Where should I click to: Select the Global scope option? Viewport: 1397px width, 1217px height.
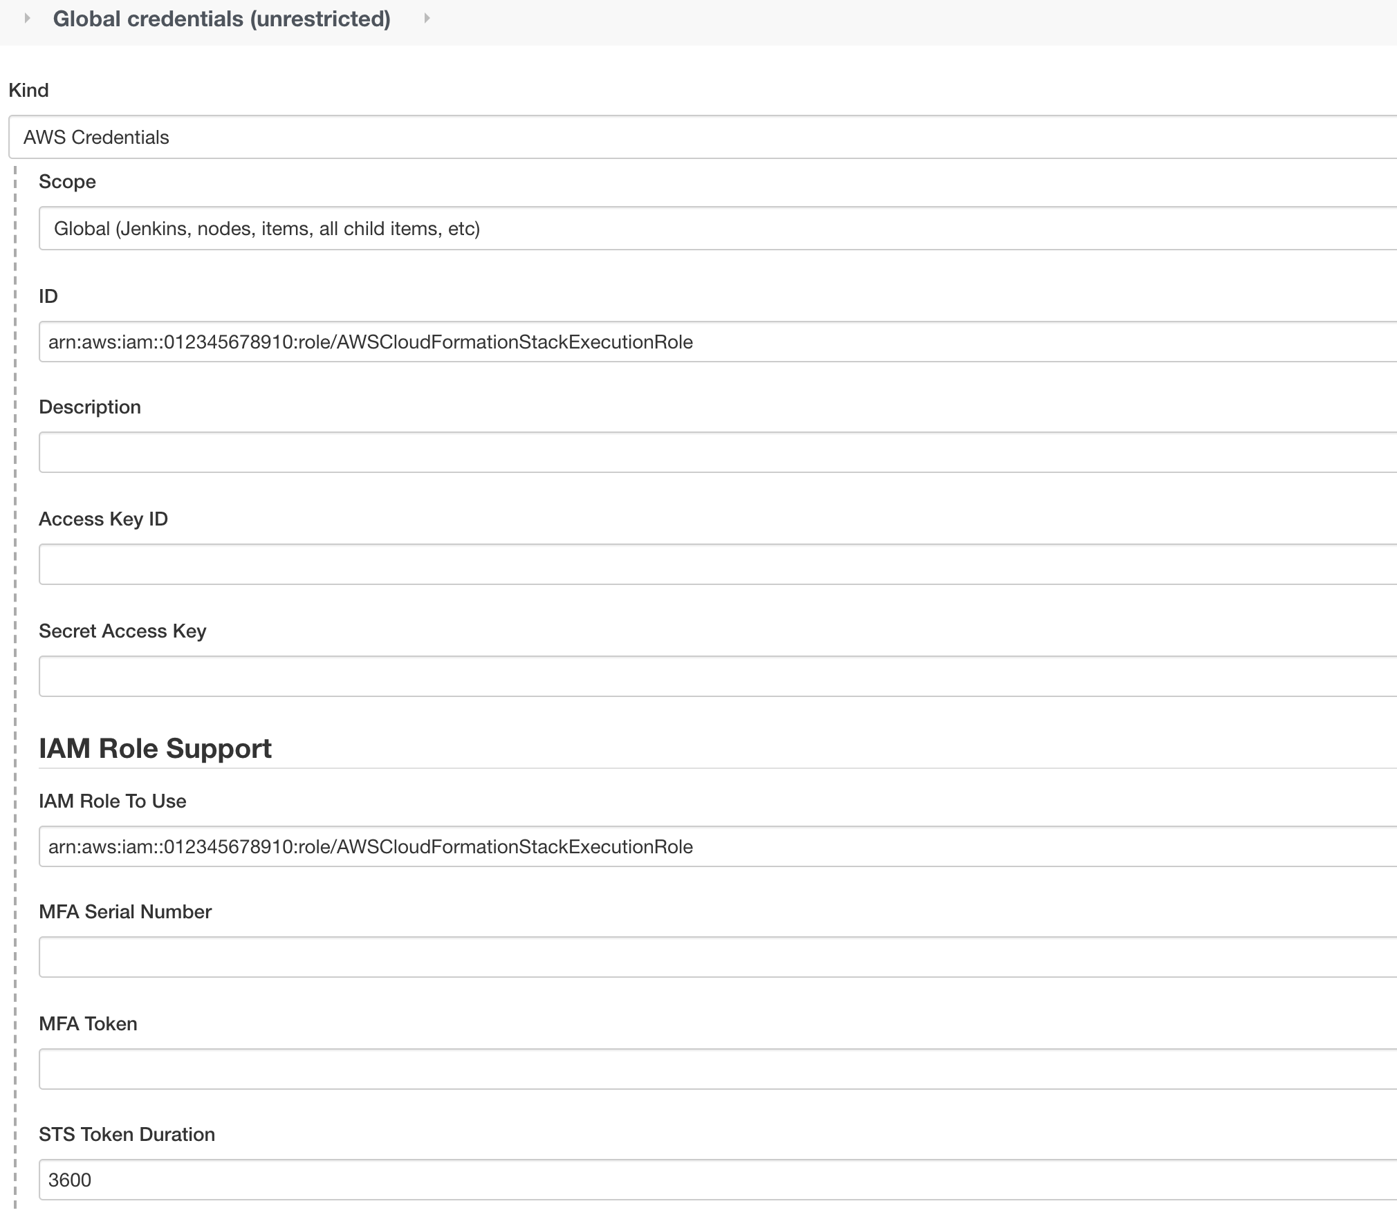click(x=268, y=228)
